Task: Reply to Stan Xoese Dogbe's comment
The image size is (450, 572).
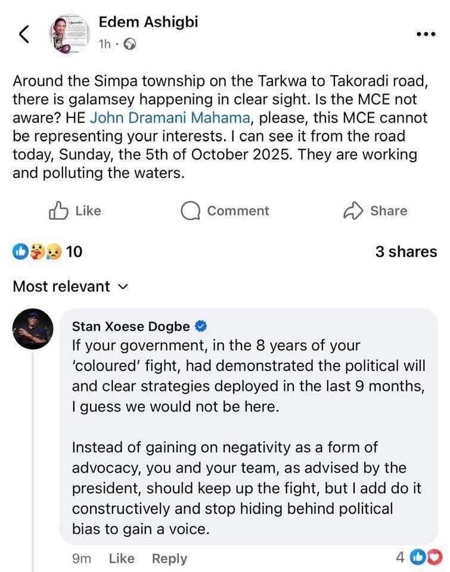Action: point(169,558)
